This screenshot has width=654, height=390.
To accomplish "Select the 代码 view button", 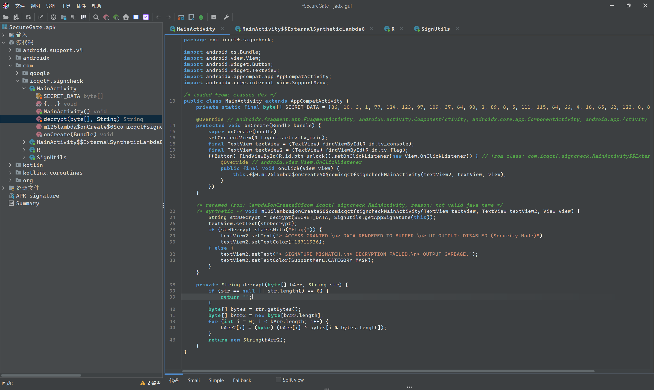I will coord(174,380).
